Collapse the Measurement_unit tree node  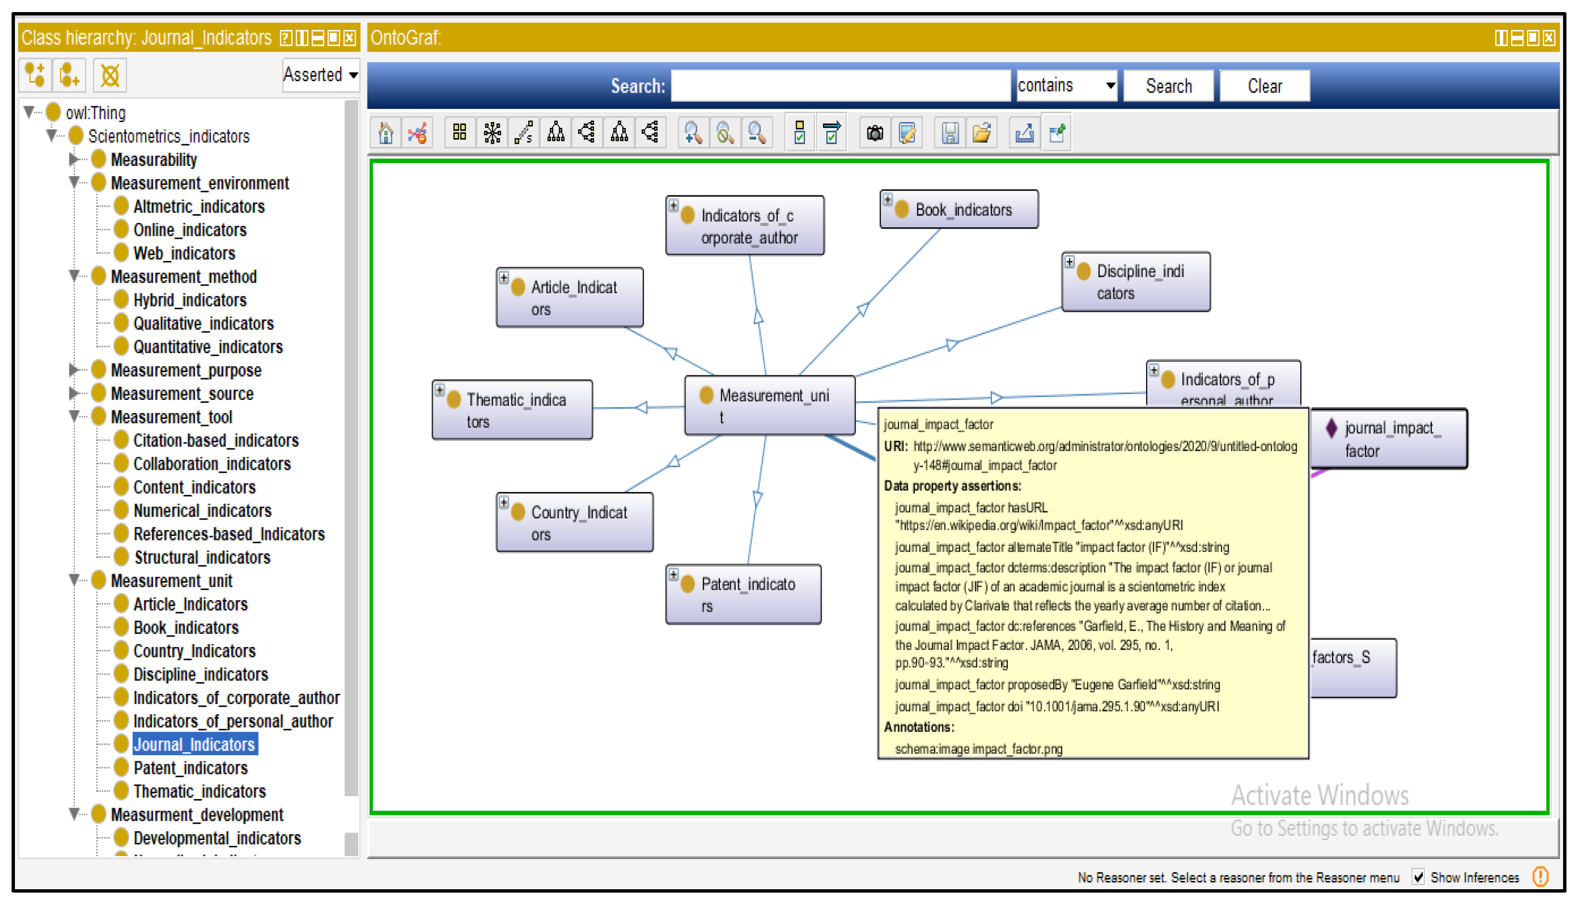74,580
